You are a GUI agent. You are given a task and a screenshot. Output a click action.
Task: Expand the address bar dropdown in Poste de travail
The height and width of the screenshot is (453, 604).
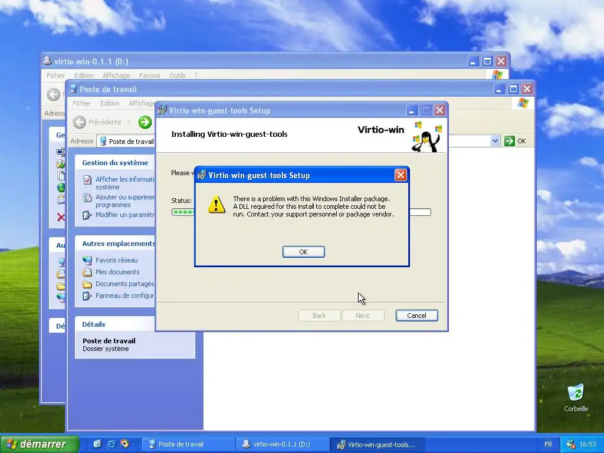pos(495,141)
